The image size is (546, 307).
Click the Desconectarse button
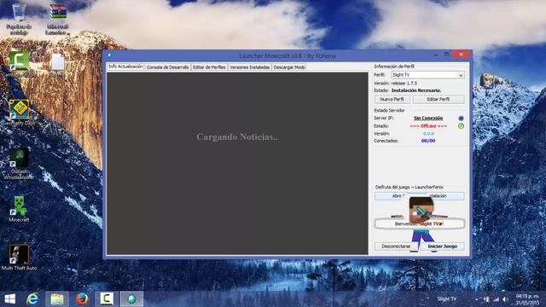tap(396, 246)
